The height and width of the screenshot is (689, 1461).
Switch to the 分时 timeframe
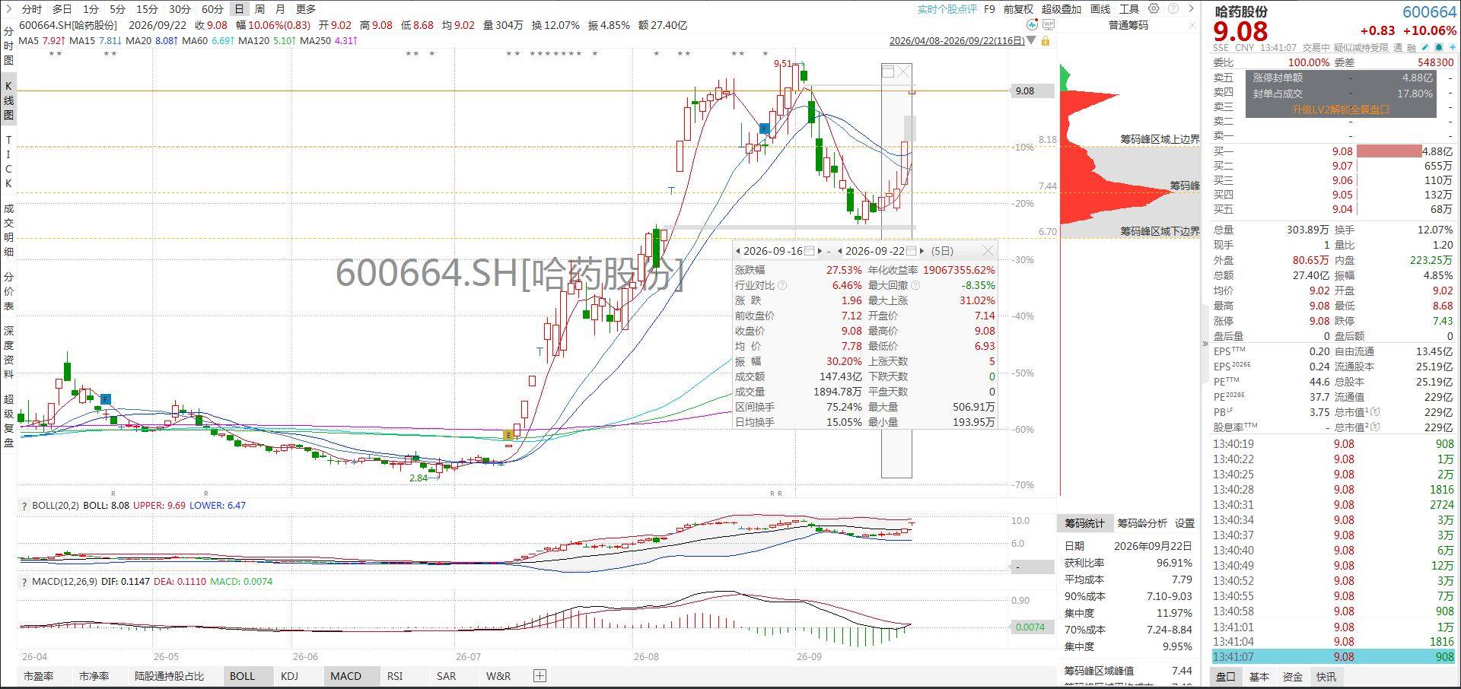tap(32, 9)
